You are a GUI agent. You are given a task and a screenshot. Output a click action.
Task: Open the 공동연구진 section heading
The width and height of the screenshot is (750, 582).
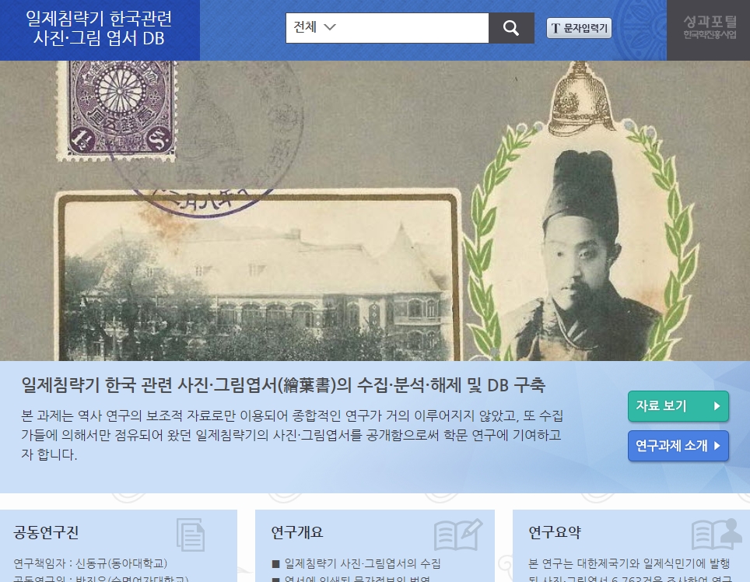pyautogui.click(x=46, y=532)
